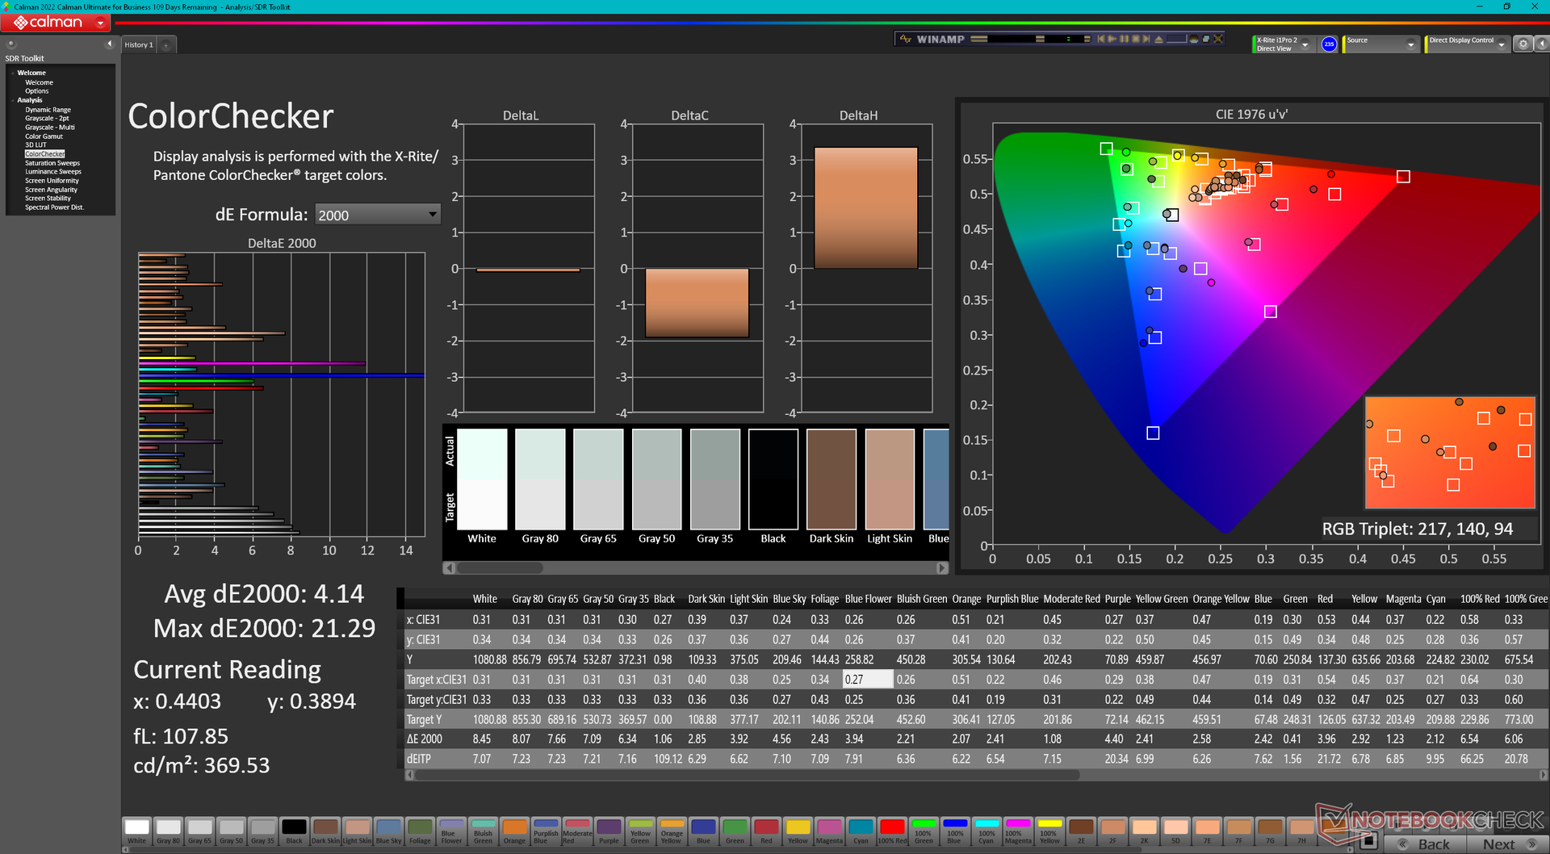Select the Gray 65 patch button

point(199,831)
